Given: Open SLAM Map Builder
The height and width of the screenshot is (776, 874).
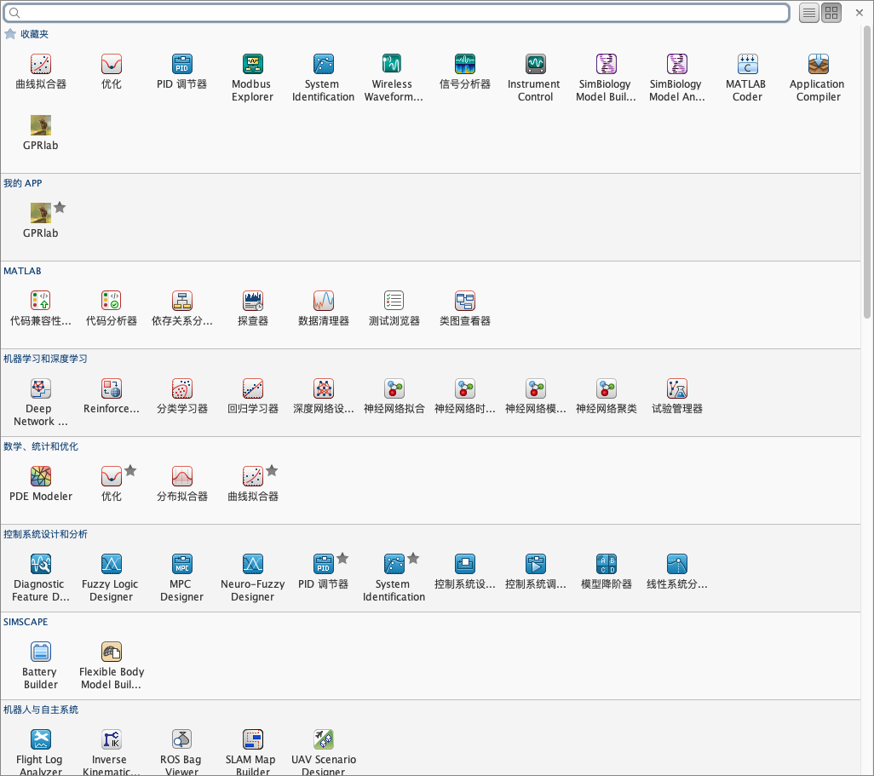Looking at the screenshot, I should click(252, 751).
